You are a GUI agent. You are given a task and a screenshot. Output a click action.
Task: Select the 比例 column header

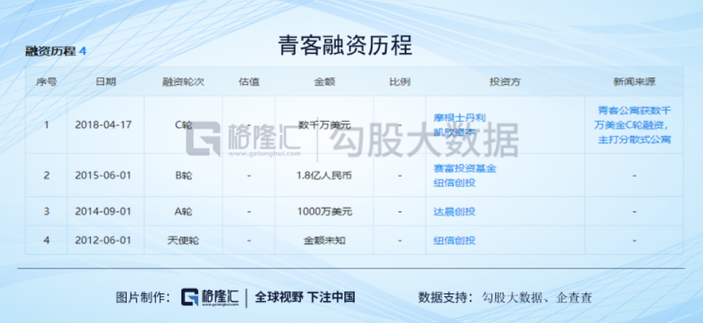click(x=400, y=82)
